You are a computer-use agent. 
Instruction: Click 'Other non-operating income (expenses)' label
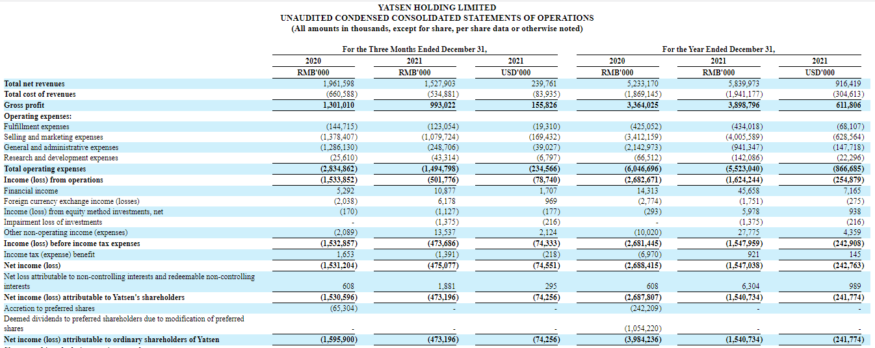pos(66,232)
